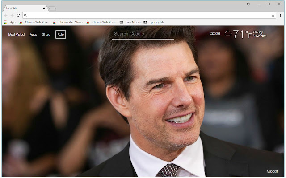Click the New York location label
286x178 pixels.
(x=260, y=36)
